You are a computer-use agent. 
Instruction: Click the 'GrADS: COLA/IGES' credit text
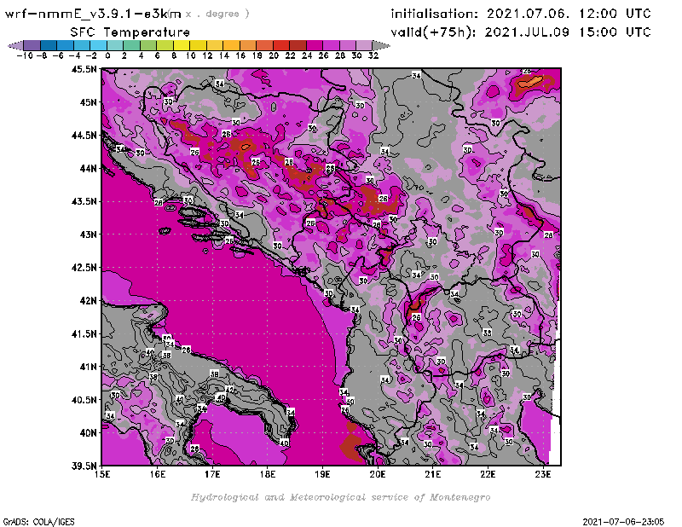38,522
